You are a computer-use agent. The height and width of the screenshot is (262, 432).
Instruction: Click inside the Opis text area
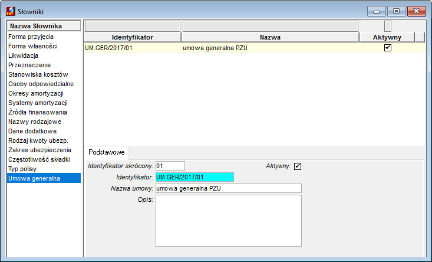229,221
